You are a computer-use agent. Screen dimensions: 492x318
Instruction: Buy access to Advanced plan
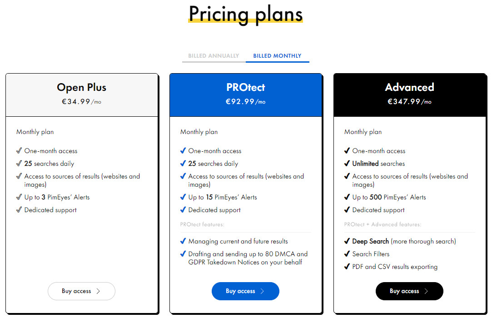coord(409,291)
